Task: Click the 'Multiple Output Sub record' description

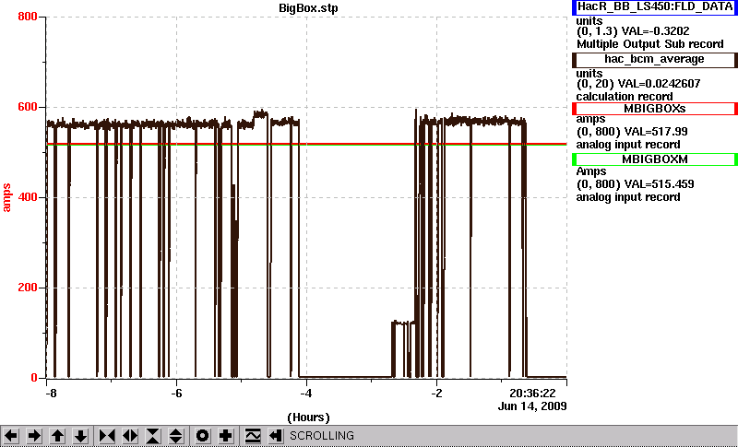Action: tap(650, 44)
